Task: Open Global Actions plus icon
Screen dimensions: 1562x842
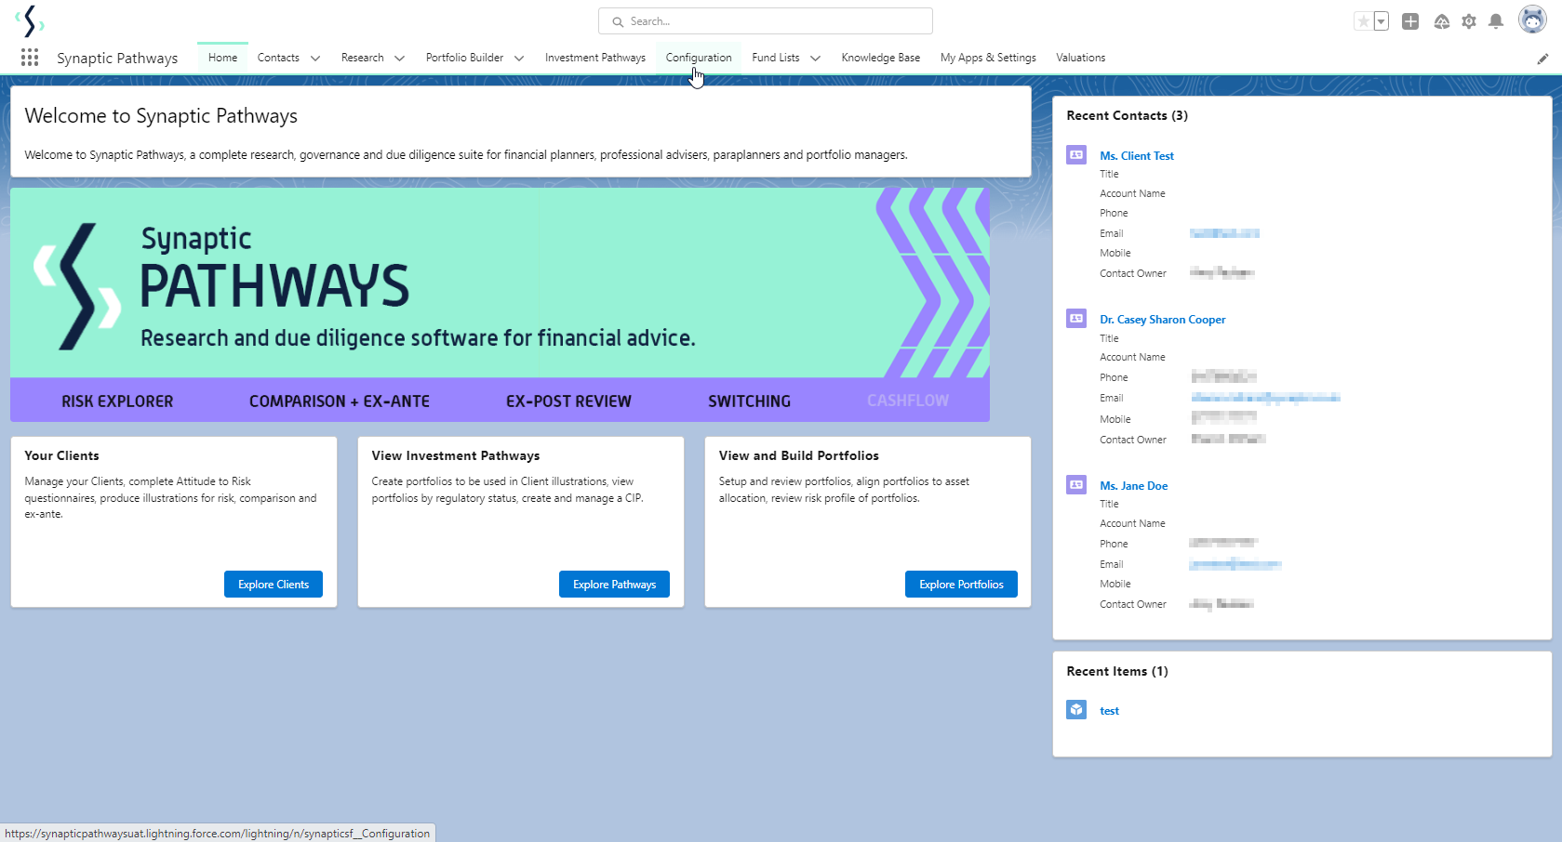Action: tap(1410, 21)
